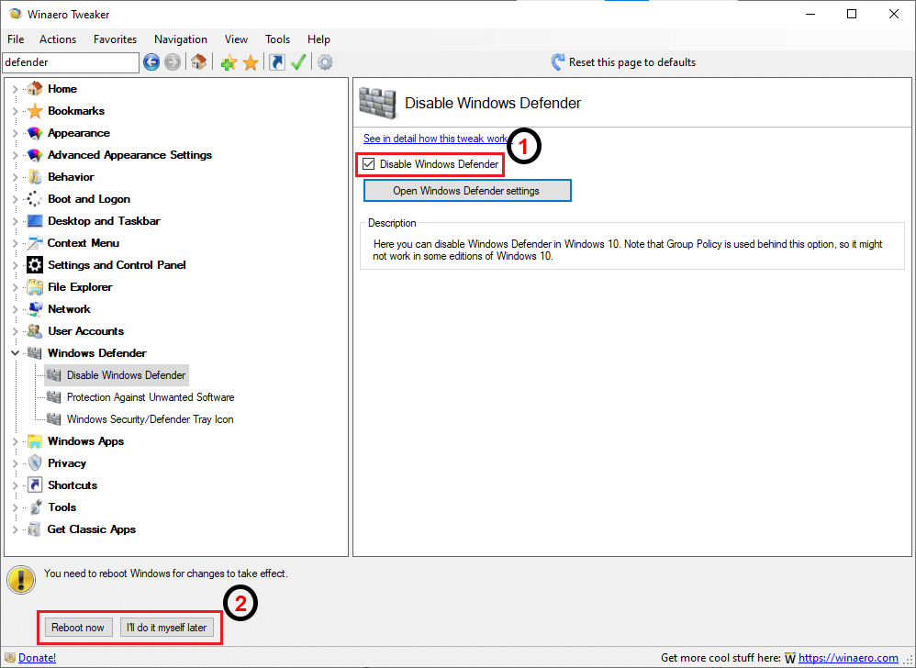916x668 pixels.
Task: Open the File menu
Action: (x=16, y=39)
